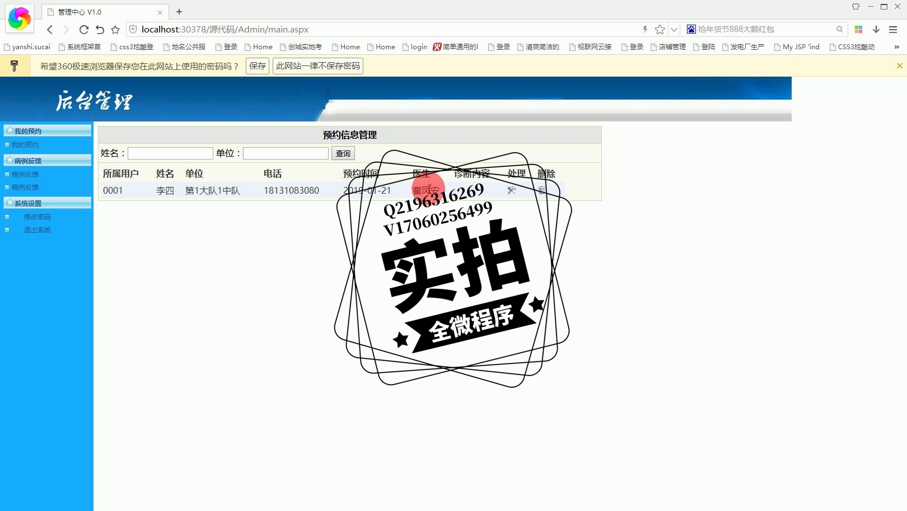Click the unit cell 第1大队1中队
This screenshot has height=511, width=907.
(213, 190)
